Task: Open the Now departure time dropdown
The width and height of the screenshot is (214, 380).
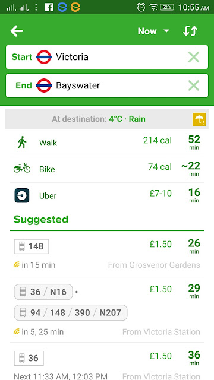Action: pyautogui.click(x=153, y=31)
